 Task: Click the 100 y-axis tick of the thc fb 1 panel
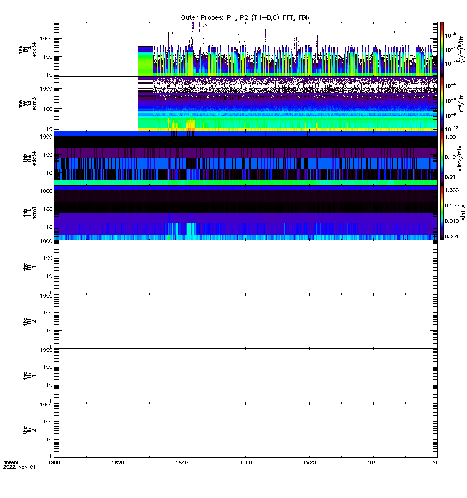(48, 367)
